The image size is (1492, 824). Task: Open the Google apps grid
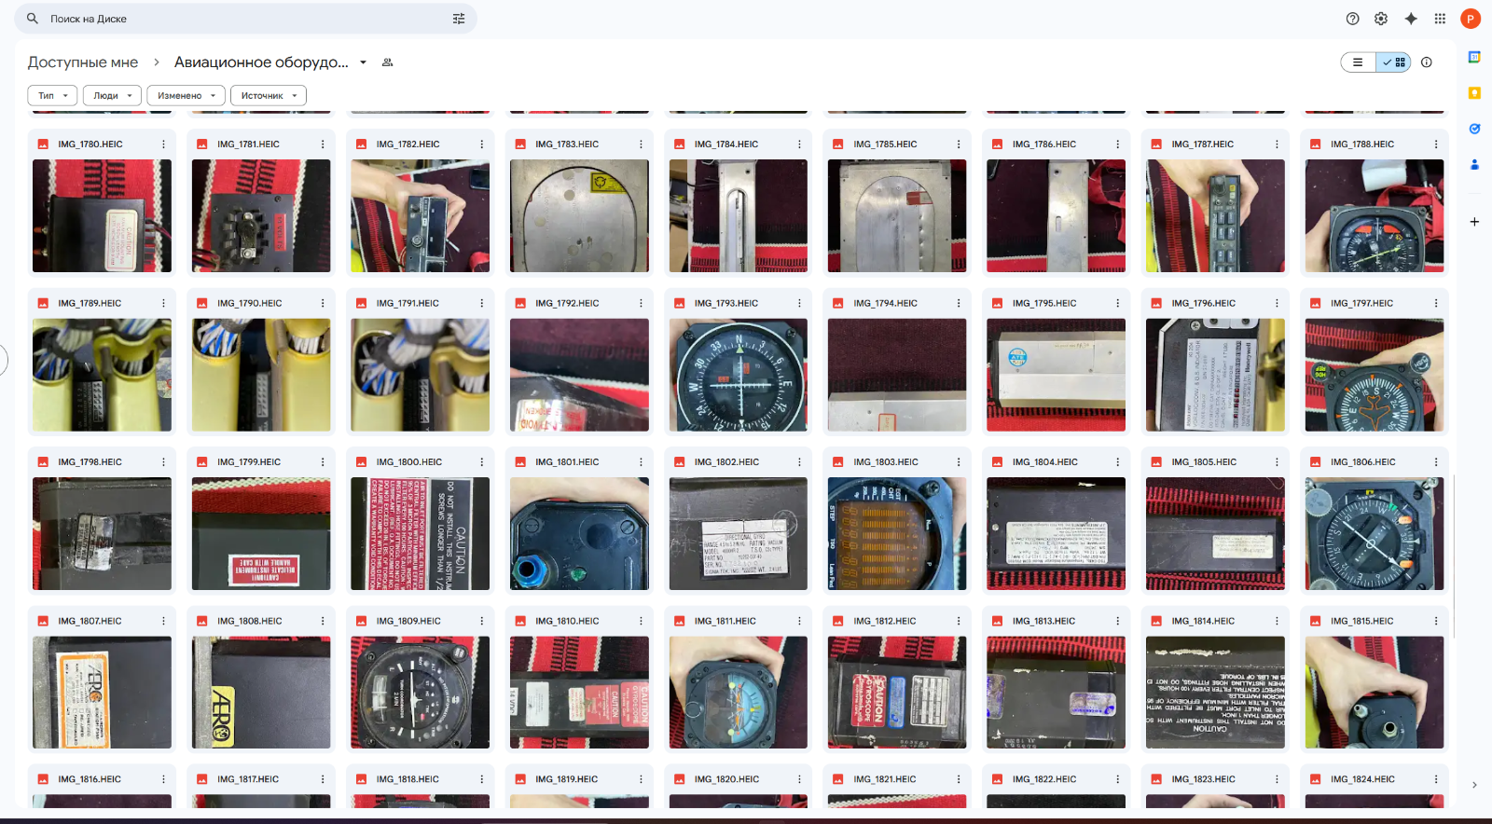[x=1440, y=19]
